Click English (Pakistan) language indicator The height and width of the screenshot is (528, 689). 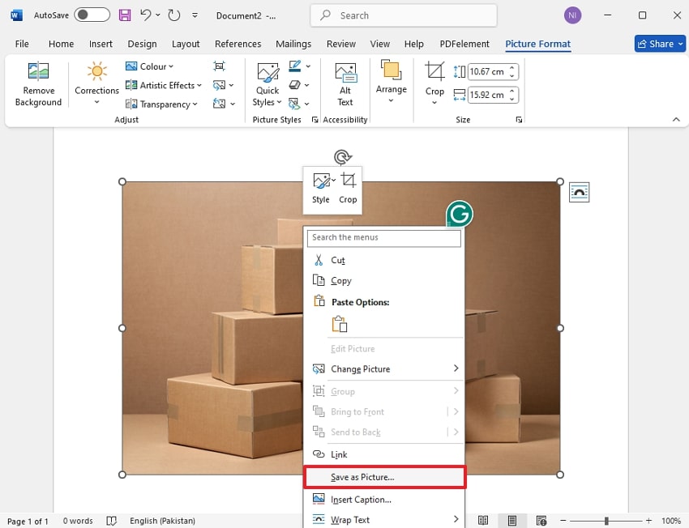click(162, 521)
